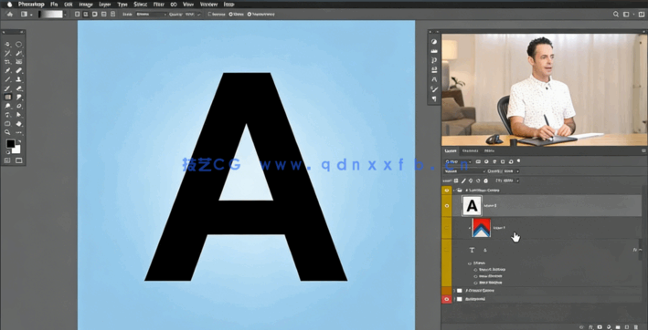Toggle the Reverse checkbox
The image size is (648, 330).
pyautogui.click(x=210, y=14)
